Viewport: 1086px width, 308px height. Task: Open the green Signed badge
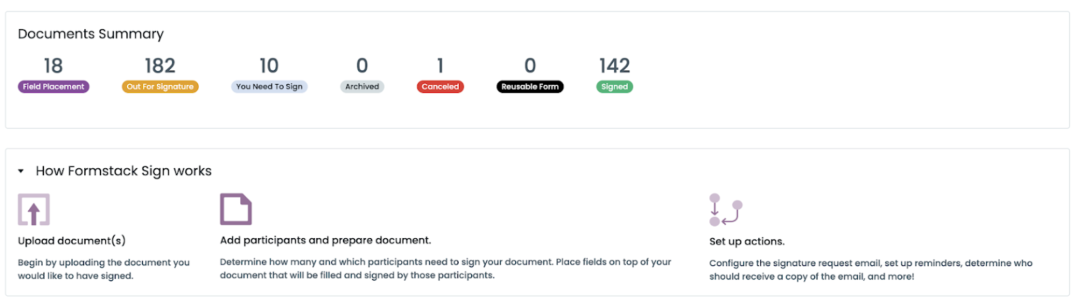click(614, 87)
